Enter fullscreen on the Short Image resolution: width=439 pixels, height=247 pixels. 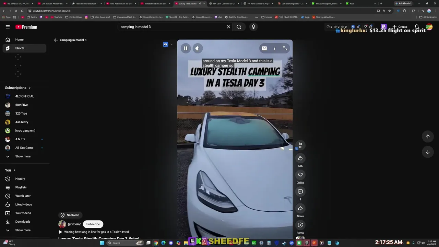click(285, 48)
